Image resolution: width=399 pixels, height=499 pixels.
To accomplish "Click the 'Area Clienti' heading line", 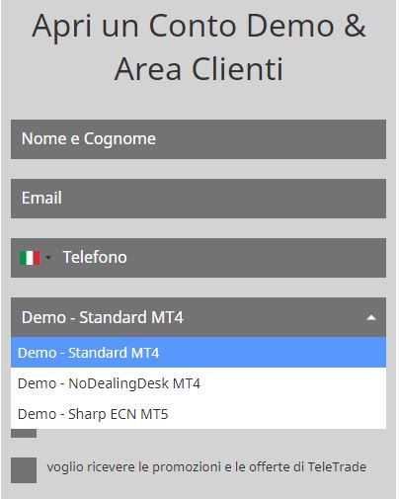I will [199, 69].
